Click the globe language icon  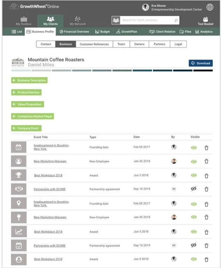click(210, 7)
